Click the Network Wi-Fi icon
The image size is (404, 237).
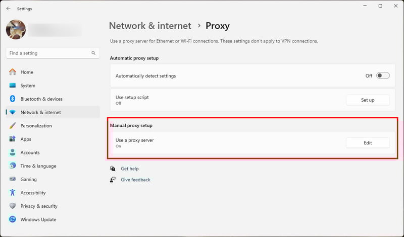pos(12,112)
